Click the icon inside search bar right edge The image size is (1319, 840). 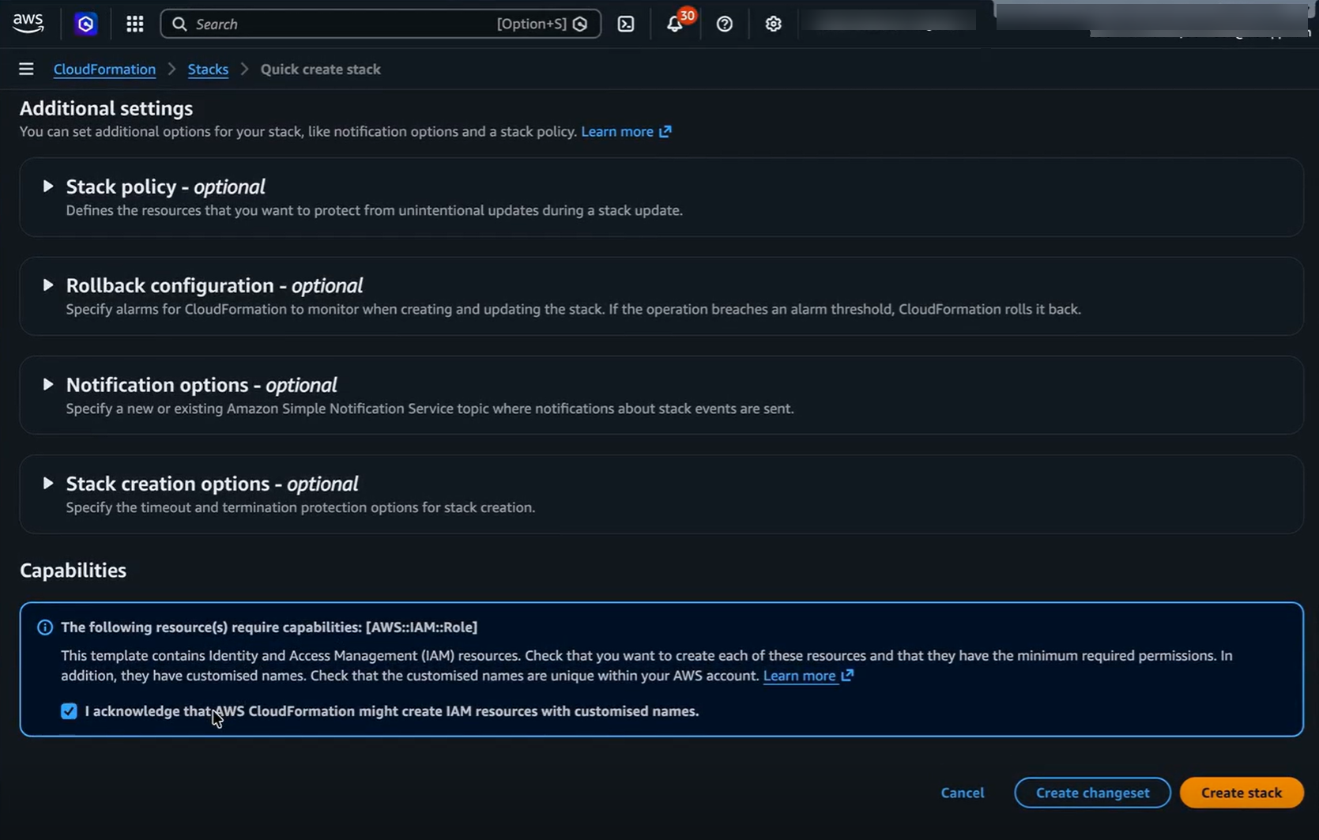(580, 24)
